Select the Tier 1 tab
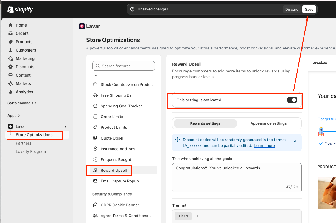This screenshot has height=223, width=336. coord(183,216)
